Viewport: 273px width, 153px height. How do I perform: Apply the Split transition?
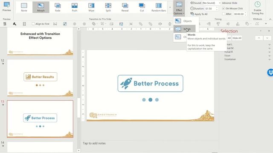point(108,7)
